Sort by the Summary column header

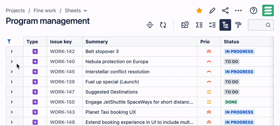pyautogui.click(x=97, y=42)
